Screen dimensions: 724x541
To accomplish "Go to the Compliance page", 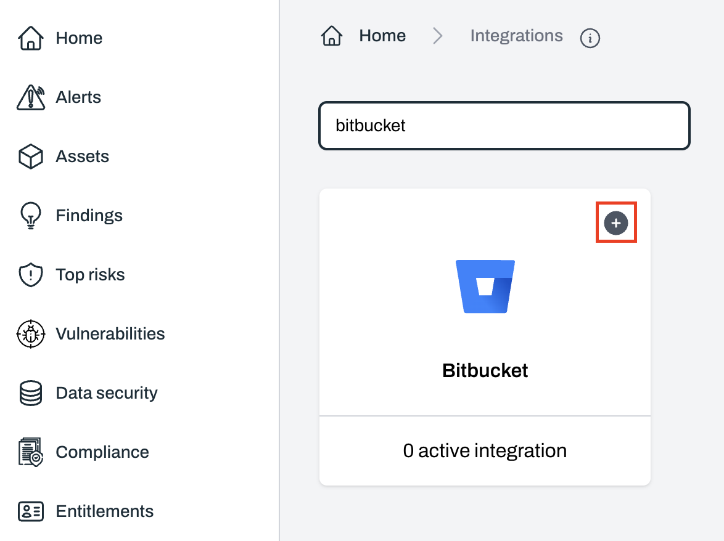I will 102,452.
